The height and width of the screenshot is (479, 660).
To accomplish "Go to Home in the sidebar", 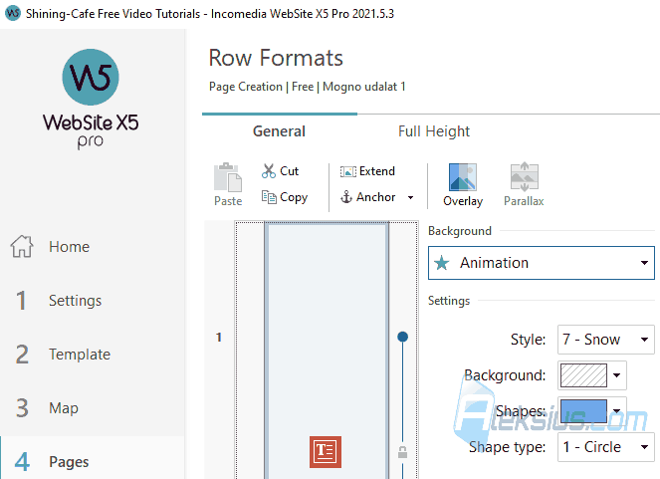I will tap(51, 247).
